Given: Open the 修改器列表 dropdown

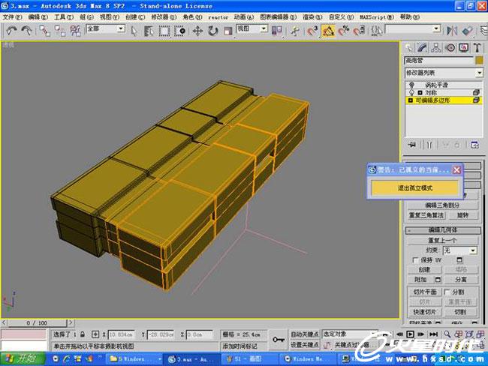Looking at the screenshot, I should pyautogui.click(x=444, y=73).
